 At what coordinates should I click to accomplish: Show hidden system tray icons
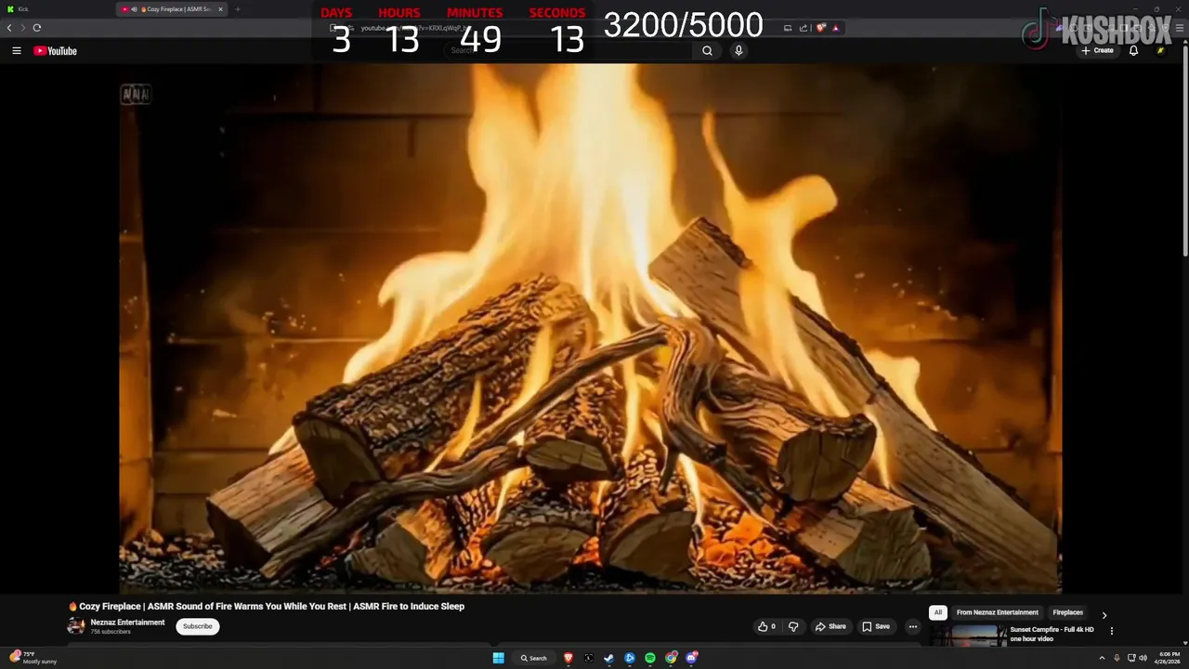click(x=1103, y=658)
